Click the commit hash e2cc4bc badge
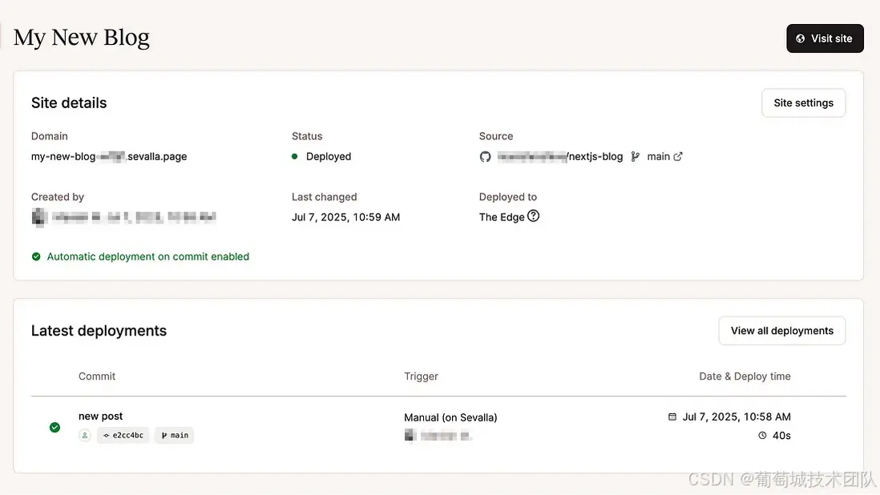880x495 pixels. [x=123, y=436]
